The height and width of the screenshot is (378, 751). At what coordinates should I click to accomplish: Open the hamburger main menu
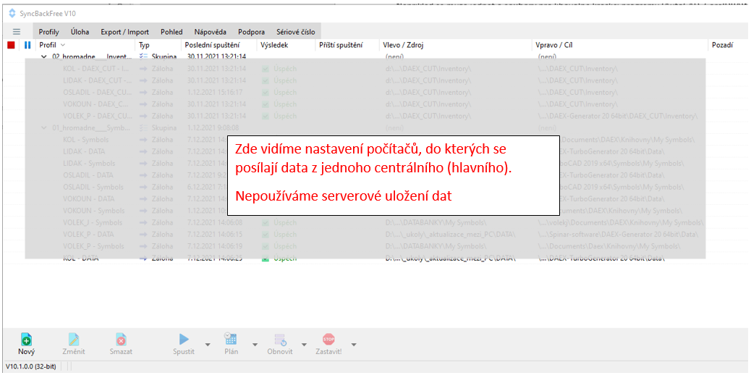point(17,32)
